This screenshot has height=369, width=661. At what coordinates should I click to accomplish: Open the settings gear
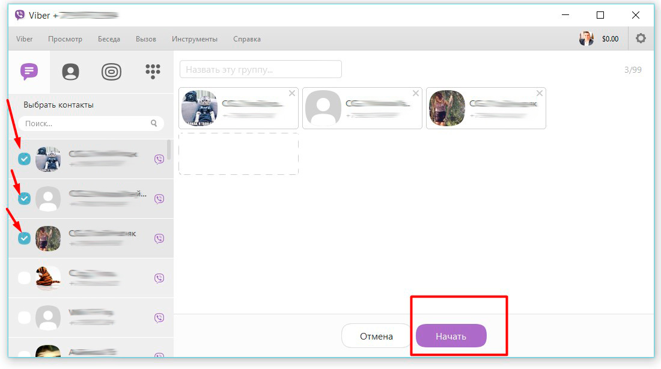641,38
